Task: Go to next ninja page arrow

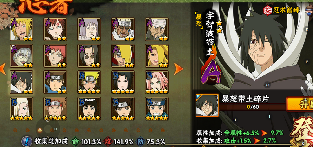Action: click(x=179, y=69)
